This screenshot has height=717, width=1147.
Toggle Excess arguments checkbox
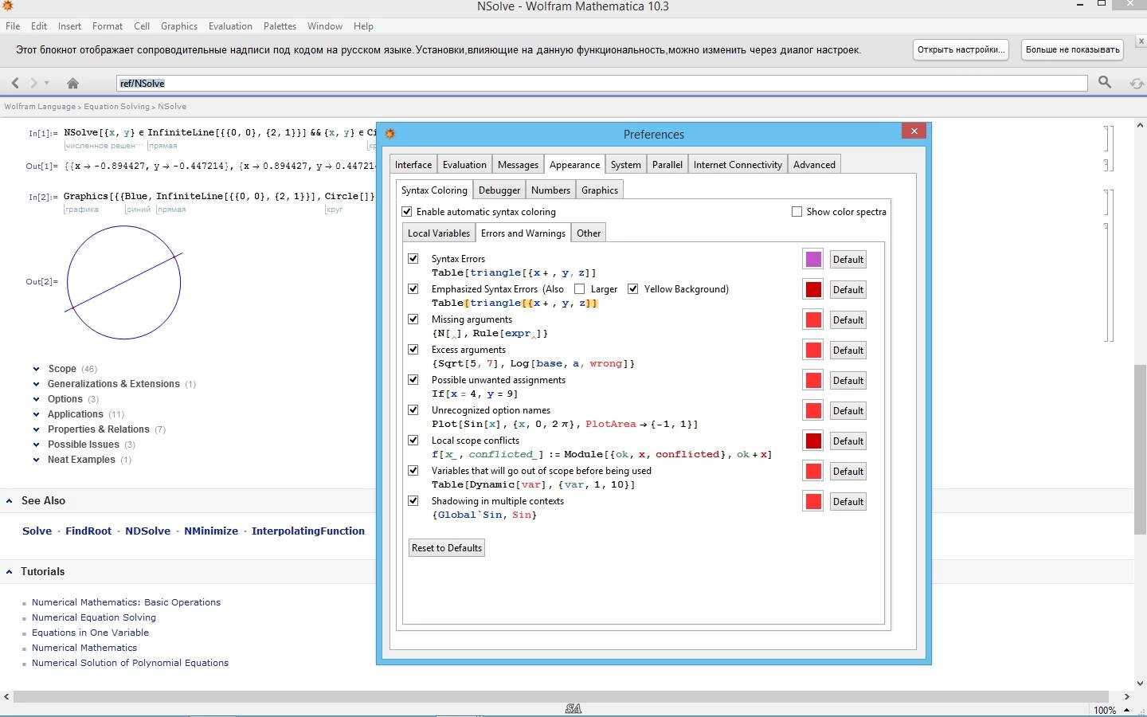tap(413, 350)
